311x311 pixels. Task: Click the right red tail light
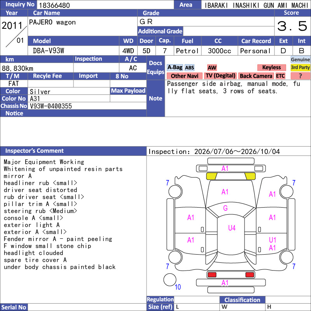250,275
